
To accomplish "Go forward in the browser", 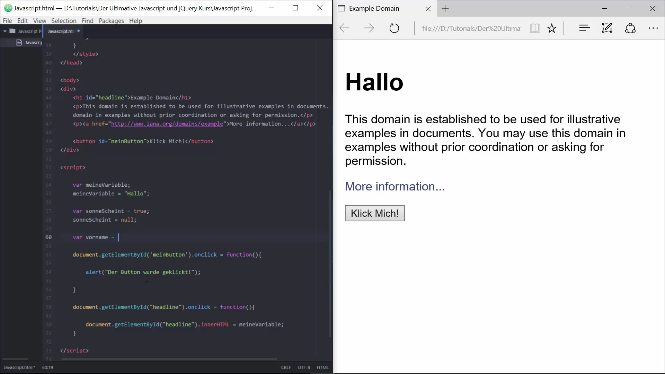I will tap(369, 28).
